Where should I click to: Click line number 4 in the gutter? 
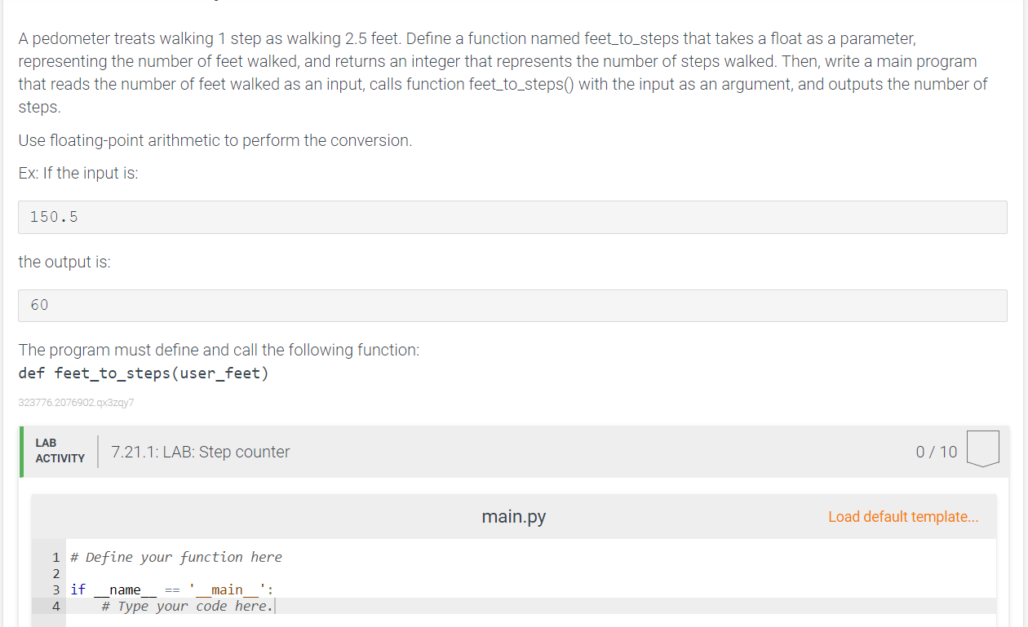[x=55, y=606]
